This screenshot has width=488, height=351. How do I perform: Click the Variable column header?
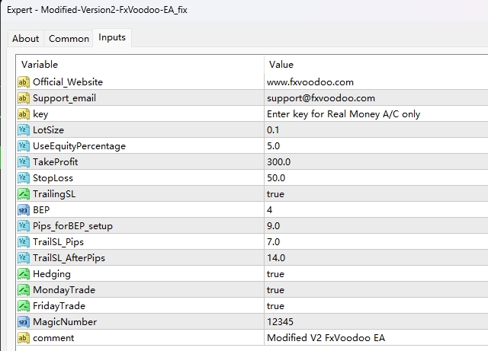[140, 65]
